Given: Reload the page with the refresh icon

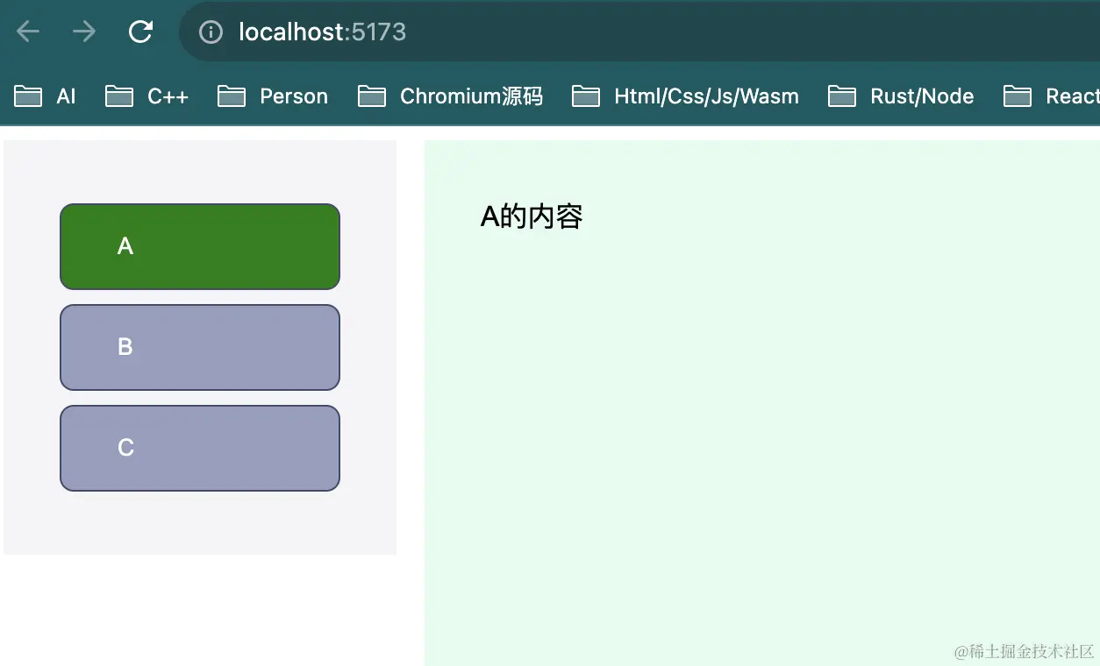Looking at the screenshot, I should (x=140, y=32).
